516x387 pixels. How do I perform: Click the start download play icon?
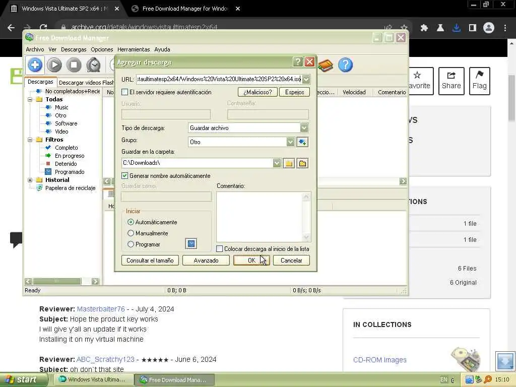54,65
